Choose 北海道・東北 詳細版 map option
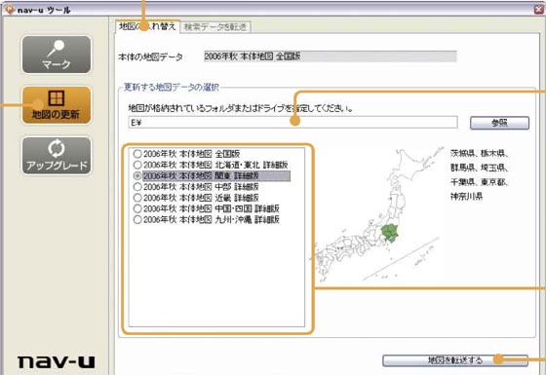The width and height of the screenshot is (546, 375). (x=137, y=165)
